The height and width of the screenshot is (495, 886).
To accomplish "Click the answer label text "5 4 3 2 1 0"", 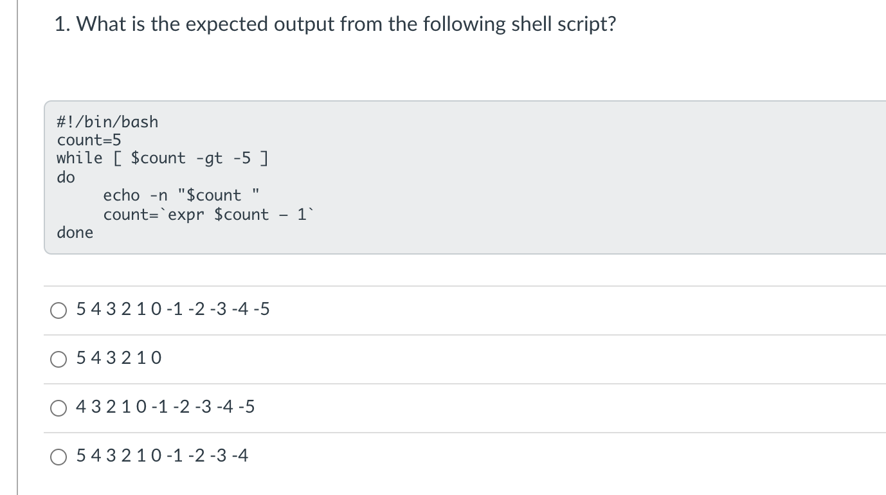I will click(119, 358).
